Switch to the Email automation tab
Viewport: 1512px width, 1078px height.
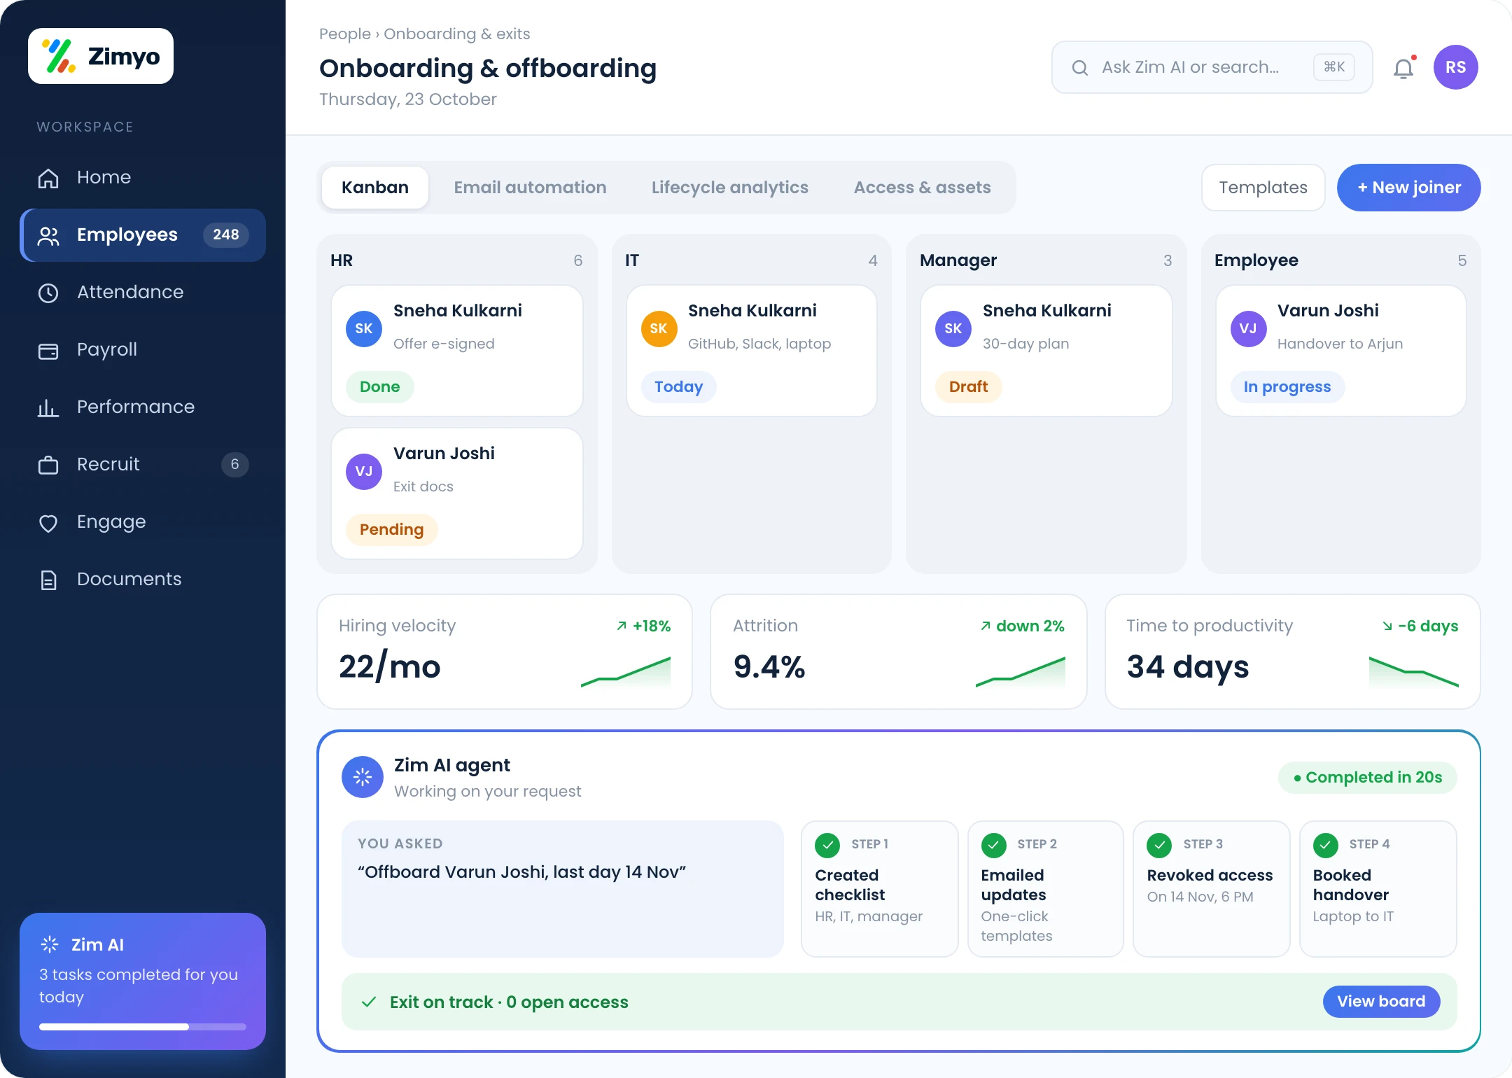coord(530,188)
